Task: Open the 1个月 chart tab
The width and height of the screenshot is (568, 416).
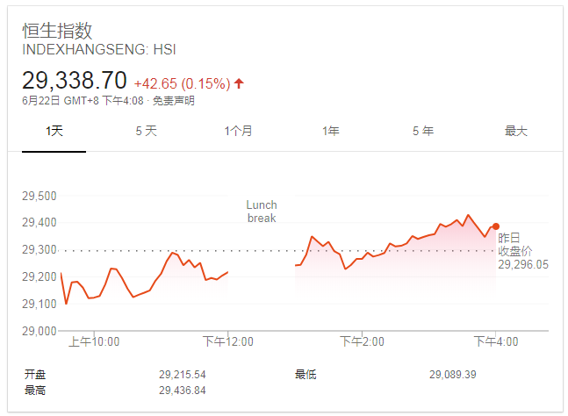Action: pos(239,131)
